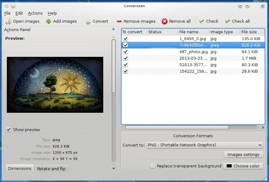Select the 154222_156 file name
Image resolution: width=269 pixels, height=182 pixels.
[193, 71]
